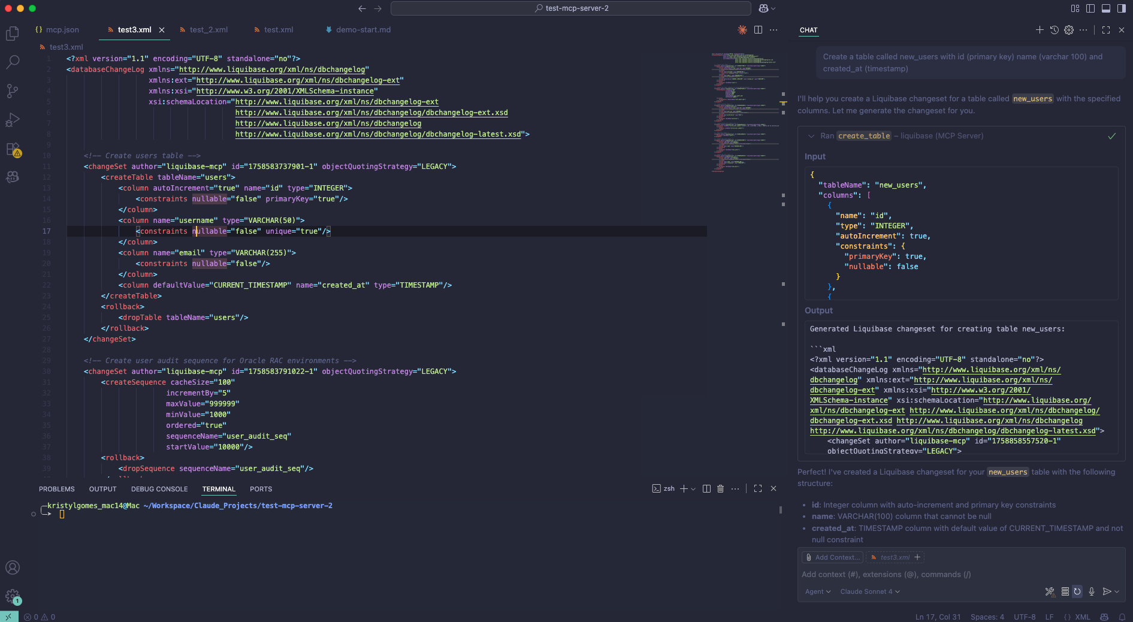The image size is (1133, 622).
Task: Maximize the terminal panel
Action: tap(758, 489)
